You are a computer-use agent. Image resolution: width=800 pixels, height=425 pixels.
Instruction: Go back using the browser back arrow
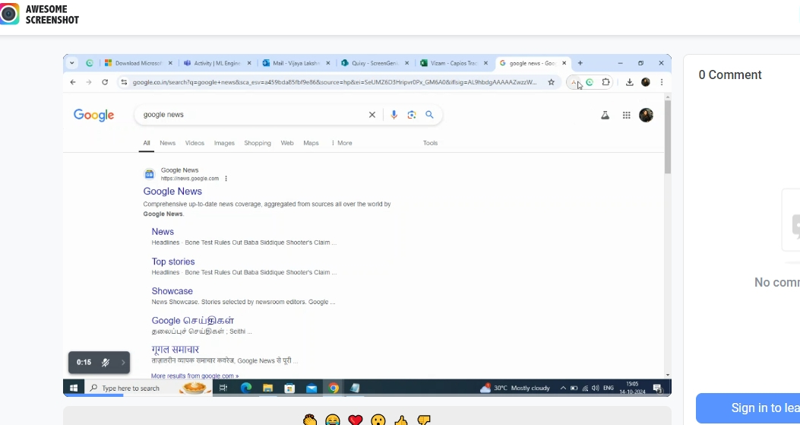73,82
